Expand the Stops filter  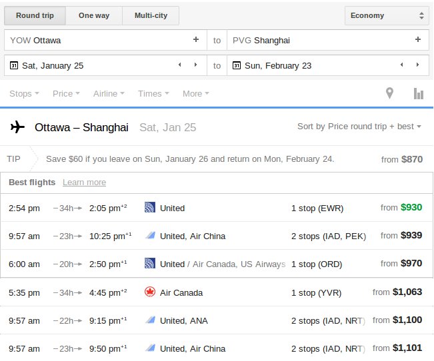point(24,93)
